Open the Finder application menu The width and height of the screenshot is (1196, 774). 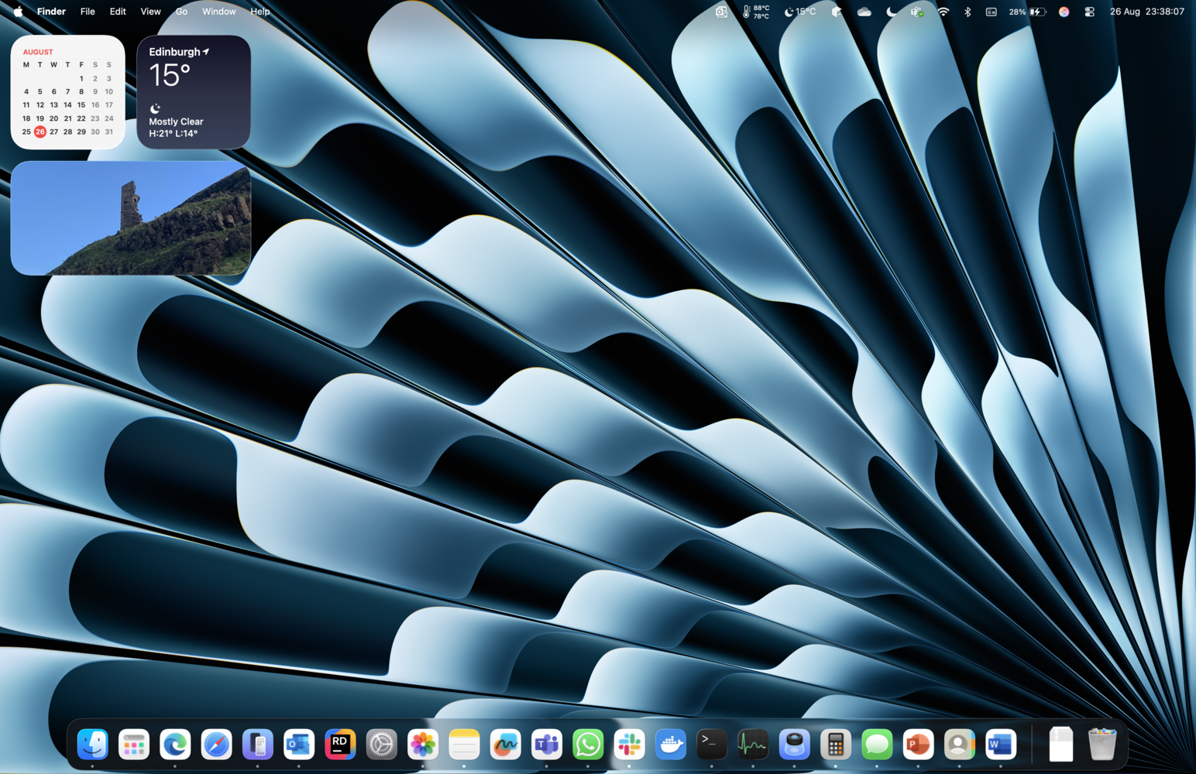coord(52,12)
